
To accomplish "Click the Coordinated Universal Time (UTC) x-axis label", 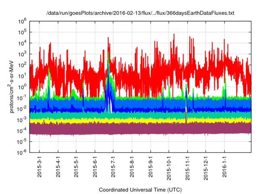I will pos(140,190).
